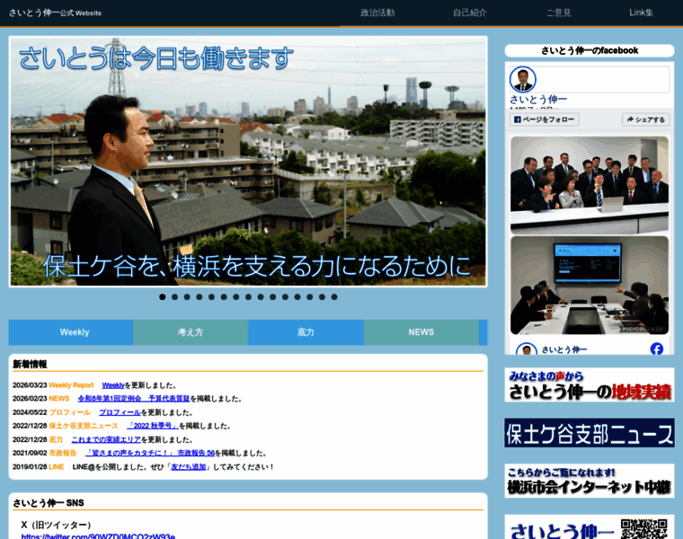Screen dimensions: 683x539
Task: Open the 自己紹介 navigation menu
Action: tap(470, 13)
